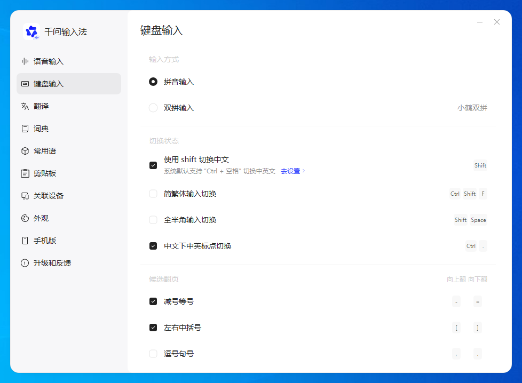
Task: Click the Ctrl key badge for 简繁体输入切换
Action: coord(455,194)
